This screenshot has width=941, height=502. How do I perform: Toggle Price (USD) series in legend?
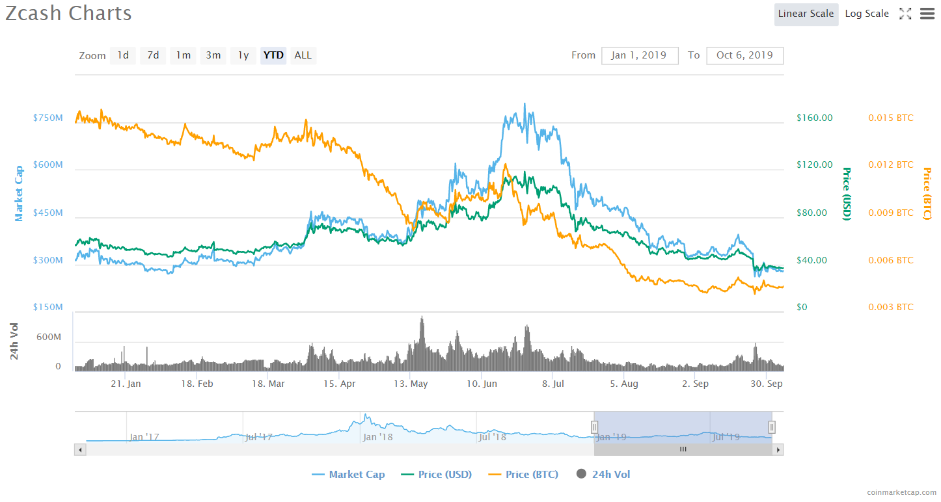click(435, 475)
